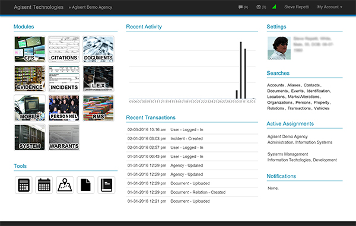Open the Citations module tile
The image size is (356, 226).
click(x=64, y=49)
